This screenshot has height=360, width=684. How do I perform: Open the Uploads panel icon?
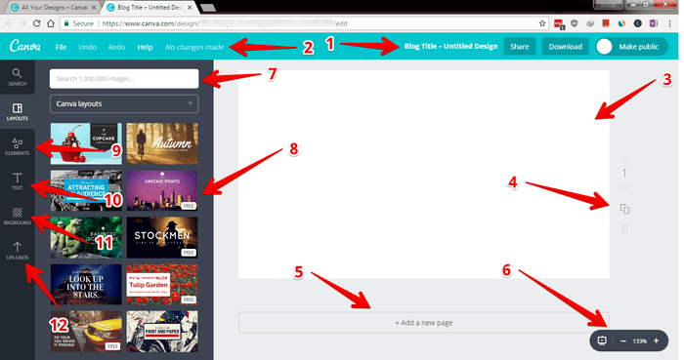17,251
